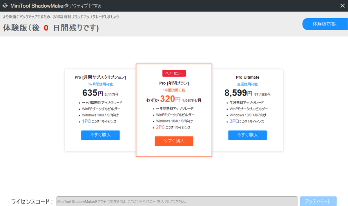Click the MiniTool ShadowMaker title bar logo icon
348x206 pixels.
tap(5, 6)
